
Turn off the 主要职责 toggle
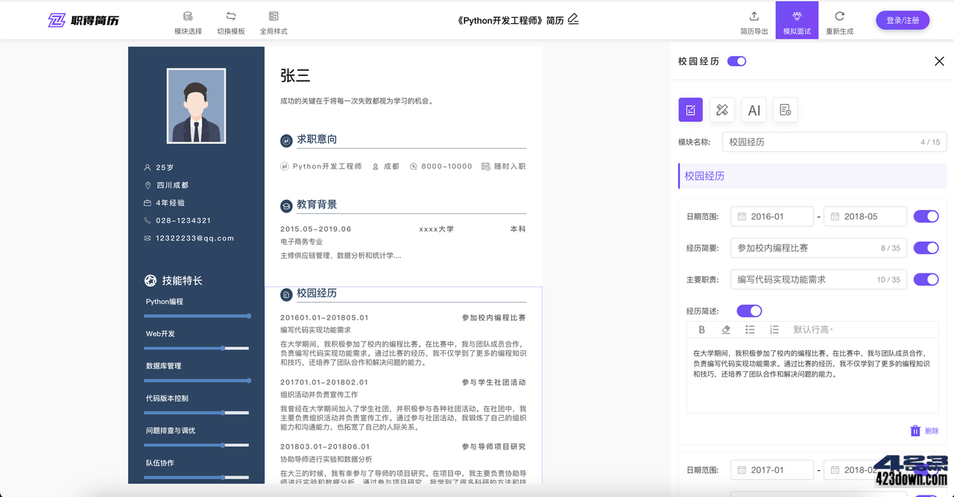click(926, 279)
